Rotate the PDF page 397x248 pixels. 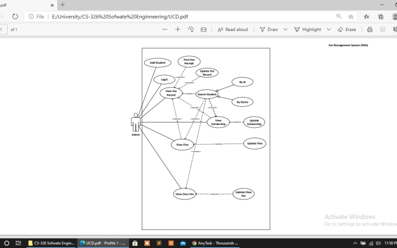point(191,30)
